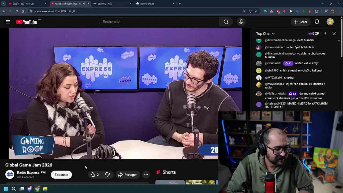Image resolution: width=343 pixels, height=193 pixels.
Task: Click the Chrome taskbar icon
Action: [37, 189]
